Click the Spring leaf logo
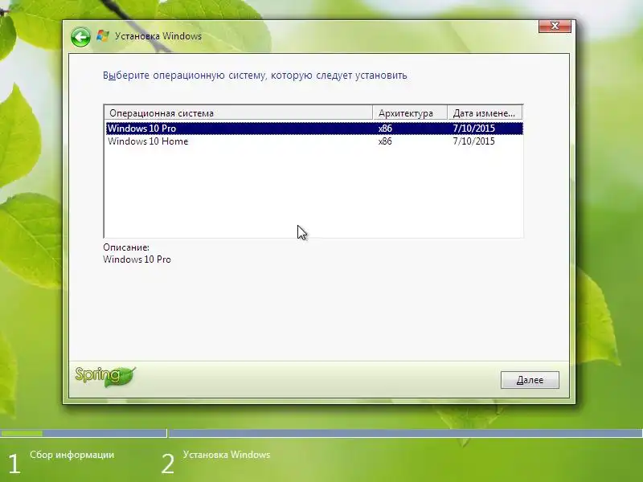Image resolution: width=643 pixels, height=482 pixels. pos(105,376)
